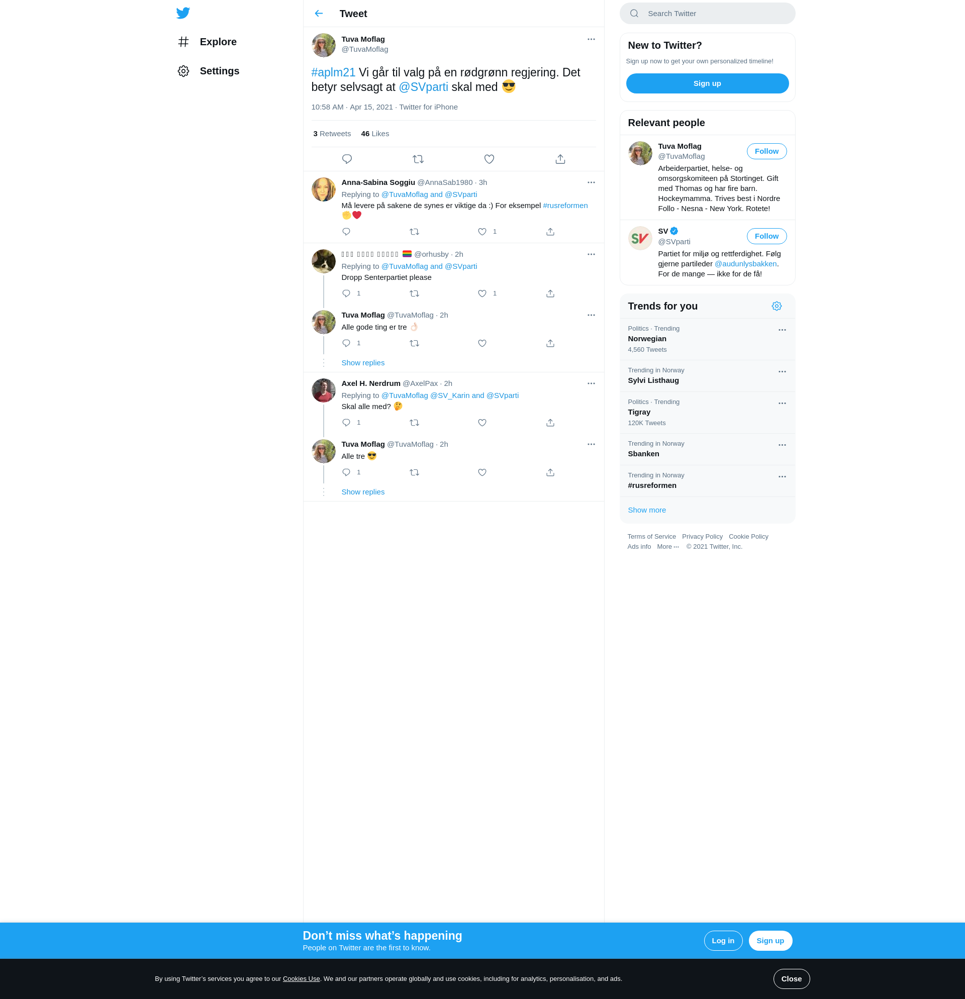
Task: Retweet Anna-Sabina Soggiu's reply
Action: 414,231
